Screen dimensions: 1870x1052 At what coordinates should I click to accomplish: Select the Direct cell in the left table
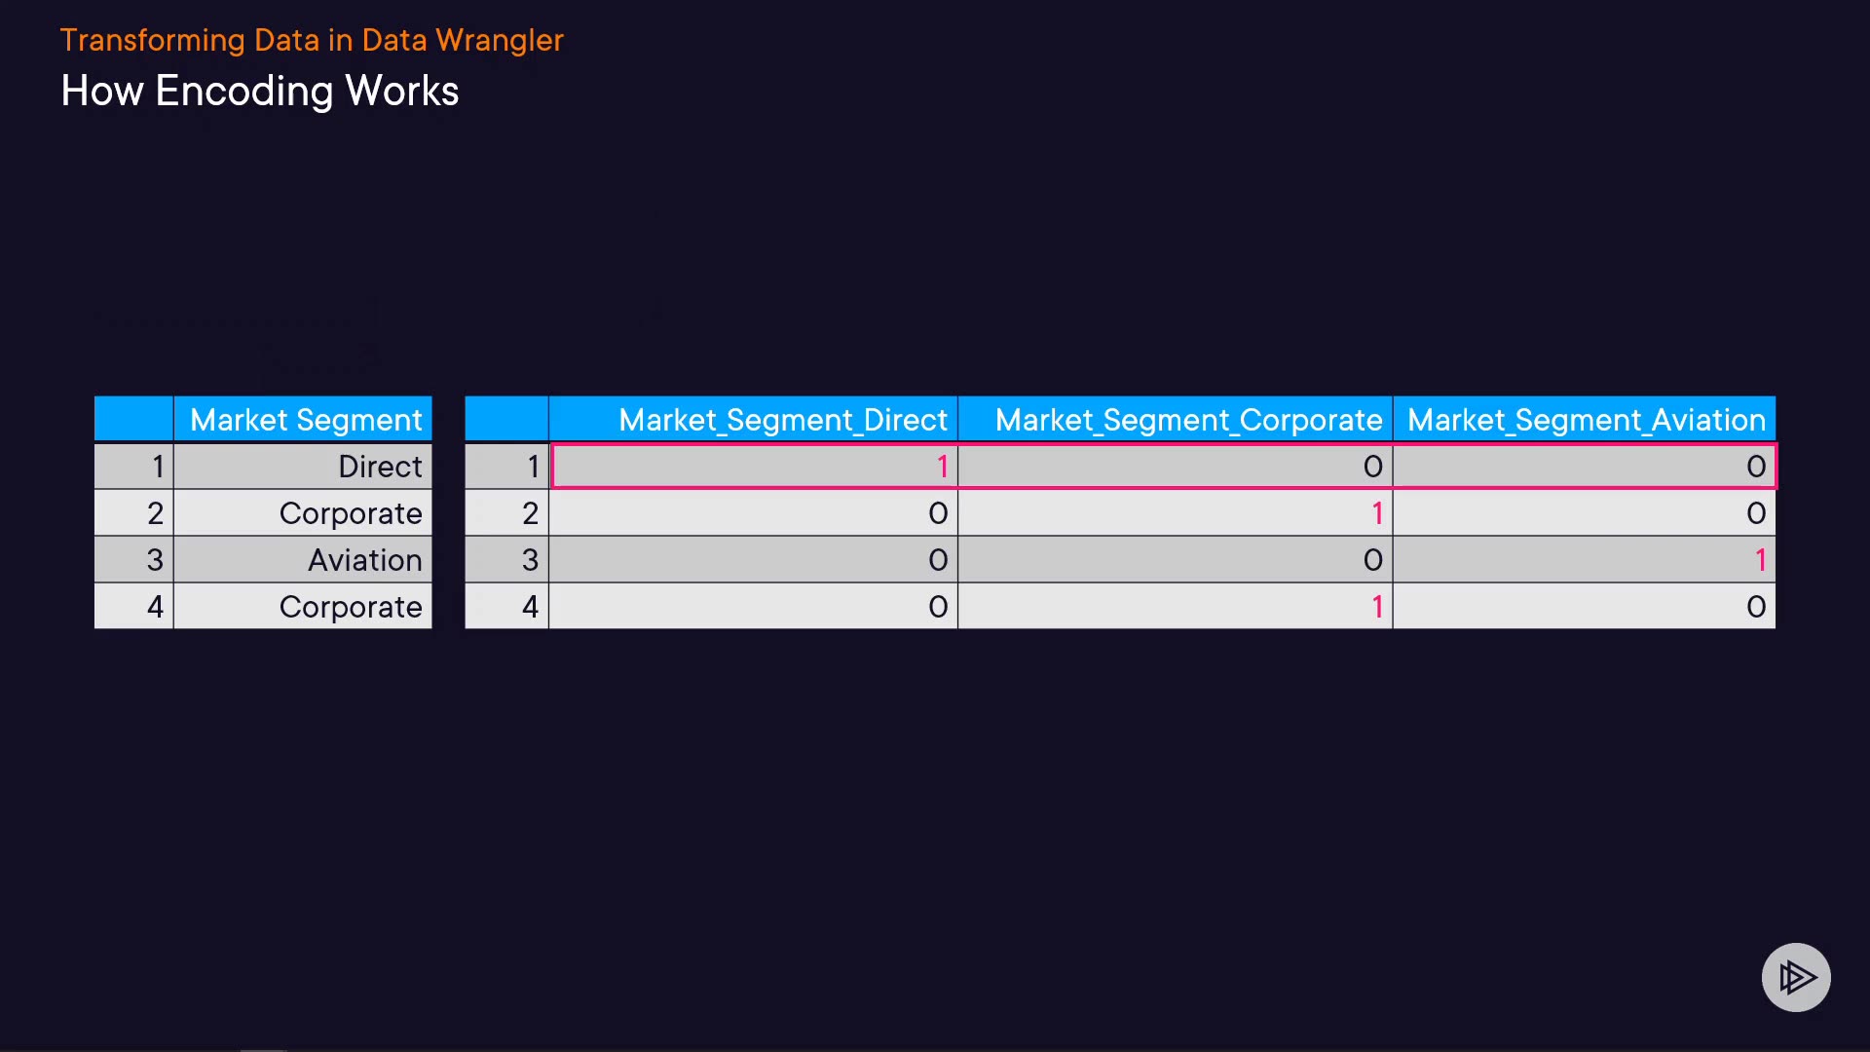(380, 467)
